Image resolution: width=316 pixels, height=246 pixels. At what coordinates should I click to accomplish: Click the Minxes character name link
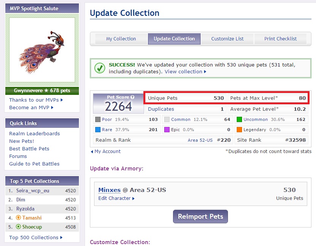coord(109,190)
